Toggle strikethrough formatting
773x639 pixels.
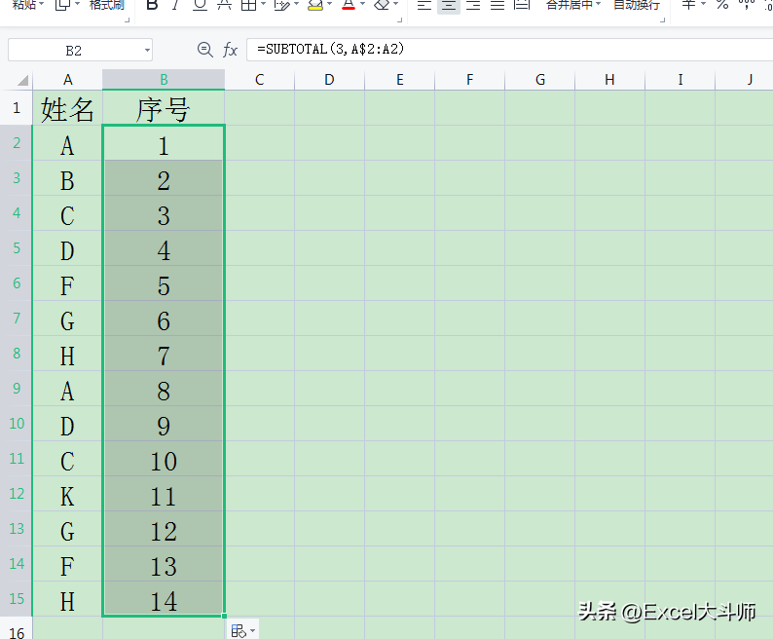point(224,6)
